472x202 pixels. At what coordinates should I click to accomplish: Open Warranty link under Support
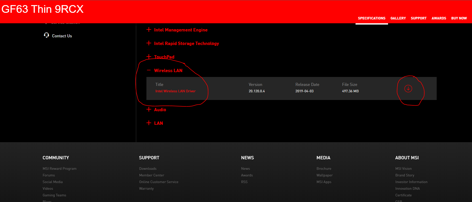(146, 188)
